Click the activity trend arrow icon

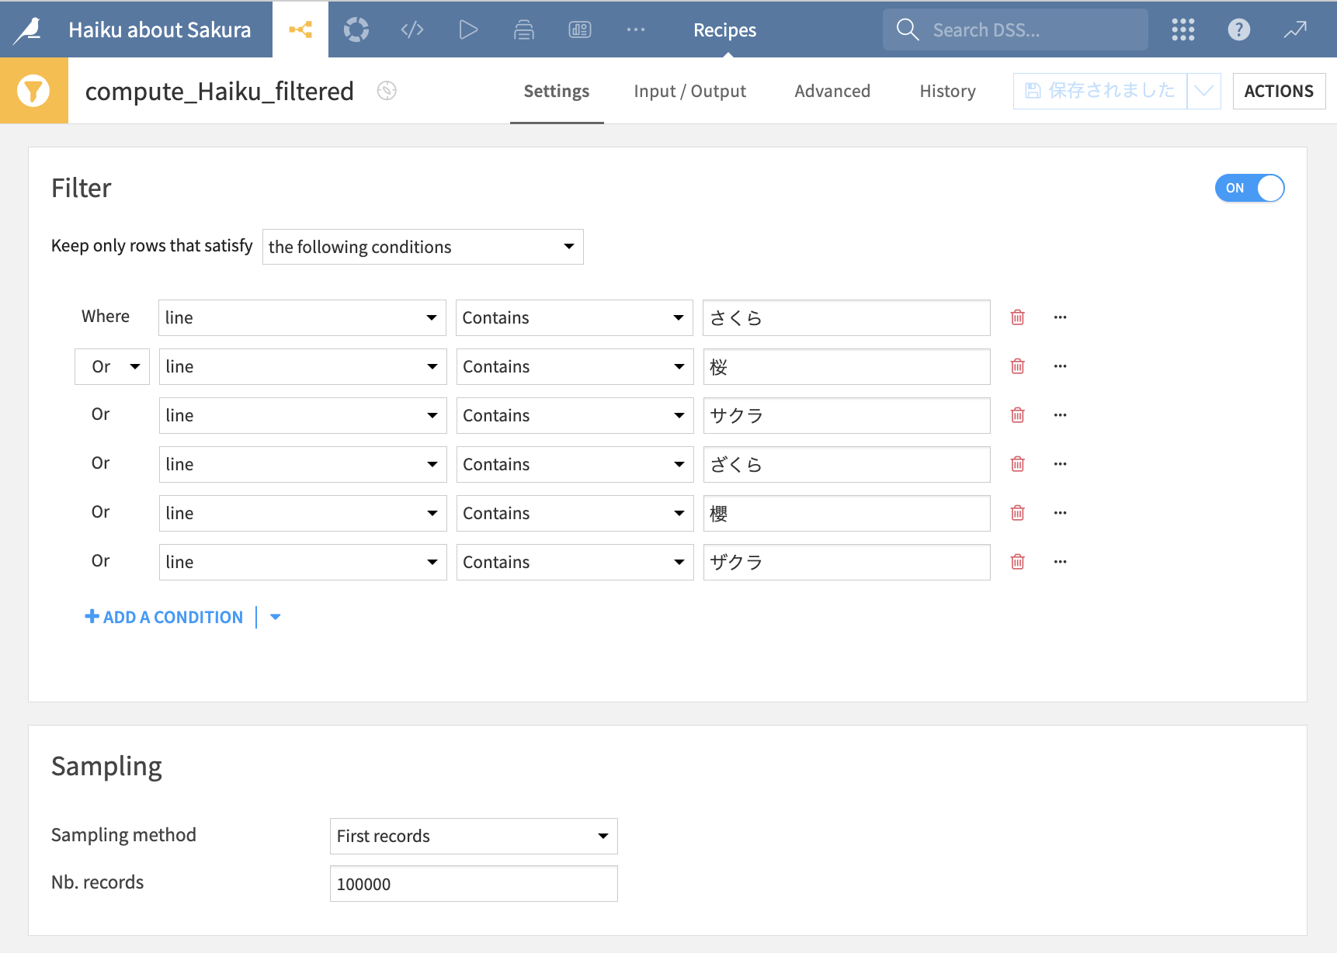(1295, 29)
